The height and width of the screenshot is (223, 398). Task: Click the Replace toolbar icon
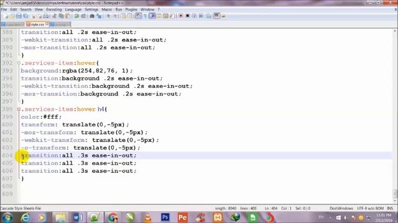coord(99,16)
